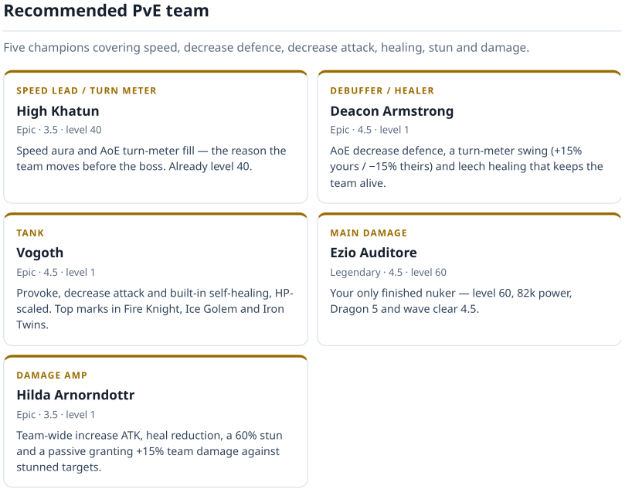Click the Main Damage role label
Image resolution: width=632 pixels, height=496 pixels.
369,233
